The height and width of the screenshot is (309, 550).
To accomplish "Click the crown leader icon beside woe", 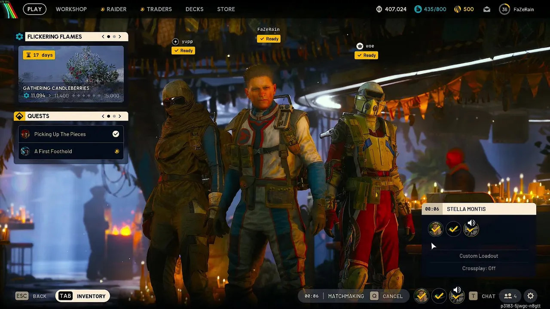I will pyautogui.click(x=360, y=46).
